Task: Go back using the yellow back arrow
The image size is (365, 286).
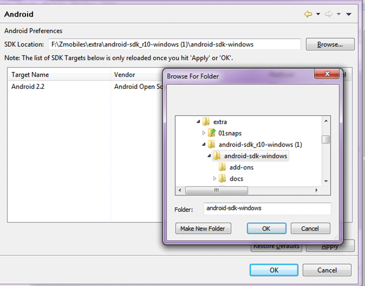Action: (x=308, y=14)
